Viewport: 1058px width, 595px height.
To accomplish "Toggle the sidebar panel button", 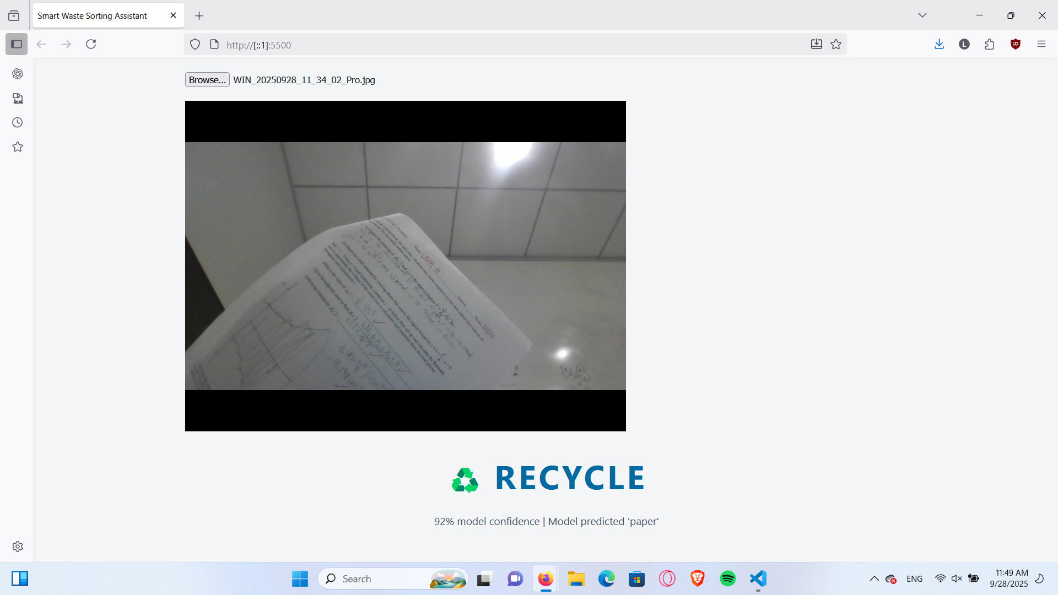I will (x=17, y=44).
